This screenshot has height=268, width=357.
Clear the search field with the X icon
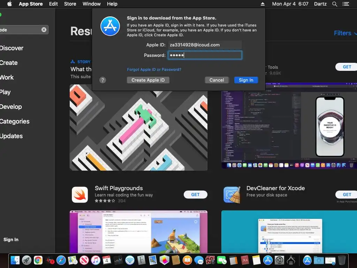click(x=44, y=30)
